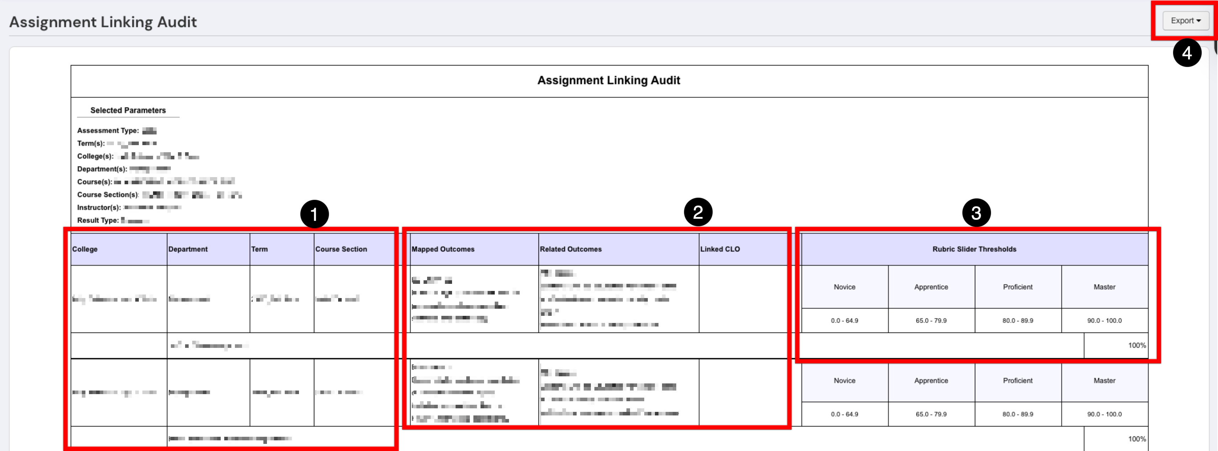Select first row's Apprentice range 65.0 - 79.9
1218x451 pixels.
[930, 320]
